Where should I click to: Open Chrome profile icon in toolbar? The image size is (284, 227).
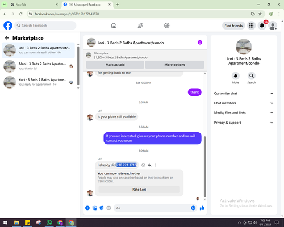(271, 14)
